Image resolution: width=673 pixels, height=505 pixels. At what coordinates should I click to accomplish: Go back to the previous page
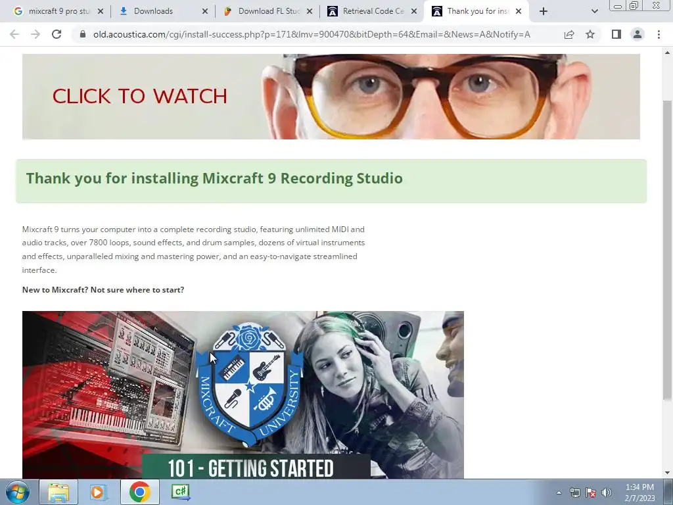(14, 34)
